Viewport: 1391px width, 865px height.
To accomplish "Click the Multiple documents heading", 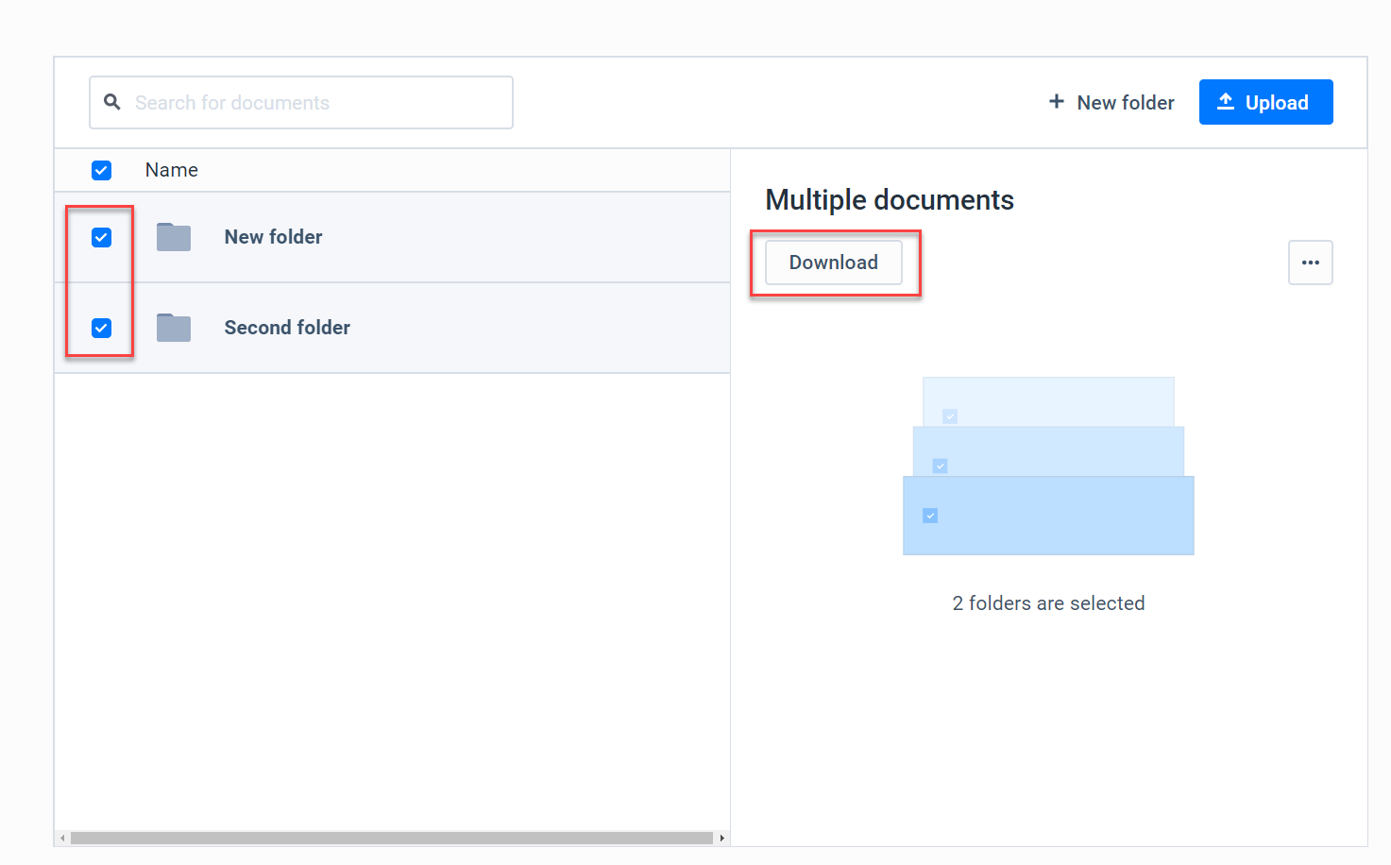I will pyautogui.click(x=889, y=199).
